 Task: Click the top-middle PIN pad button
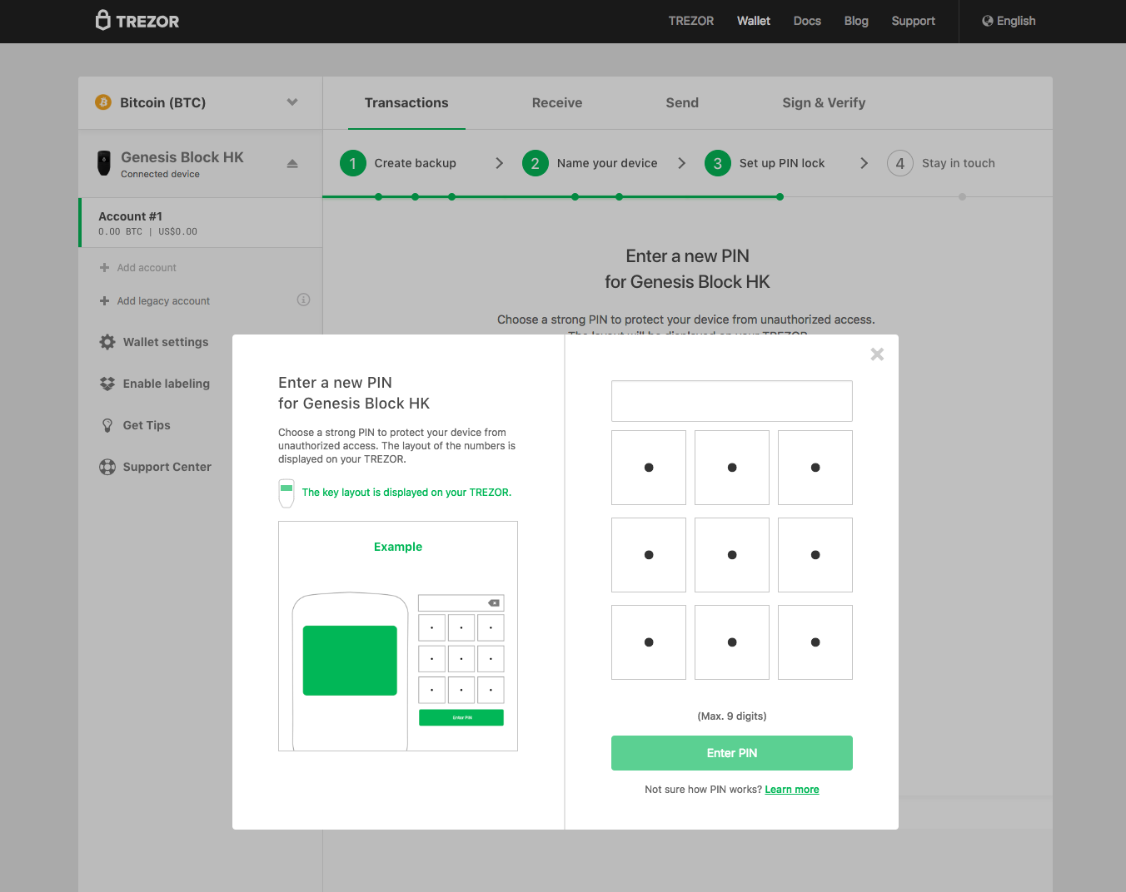pyautogui.click(x=732, y=468)
